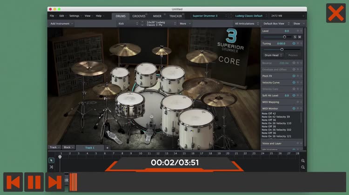Open the Default Box View dropdown

click(x=276, y=24)
